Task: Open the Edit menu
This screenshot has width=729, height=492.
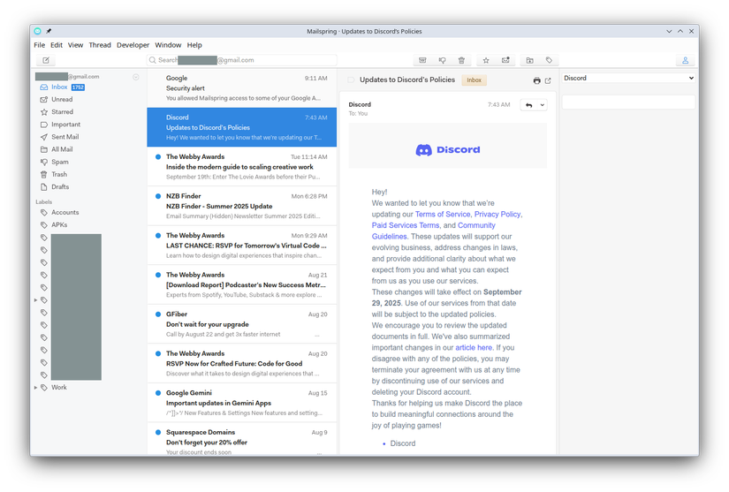Action: [x=57, y=45]
